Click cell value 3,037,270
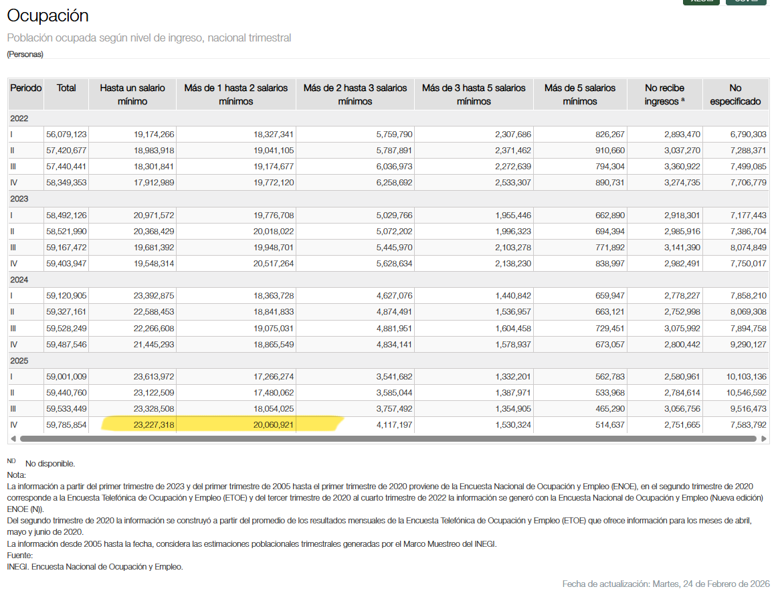 (x=682, y=151)
